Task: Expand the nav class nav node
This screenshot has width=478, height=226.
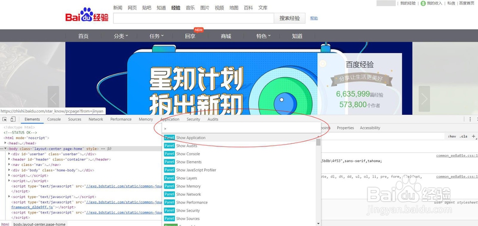Action: (9, 165)
